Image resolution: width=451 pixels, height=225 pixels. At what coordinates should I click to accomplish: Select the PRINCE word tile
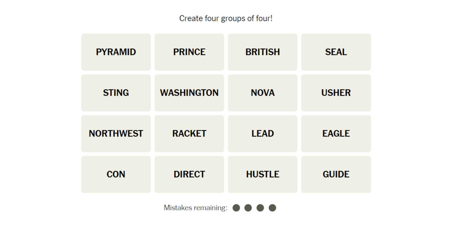coord(189,52)
